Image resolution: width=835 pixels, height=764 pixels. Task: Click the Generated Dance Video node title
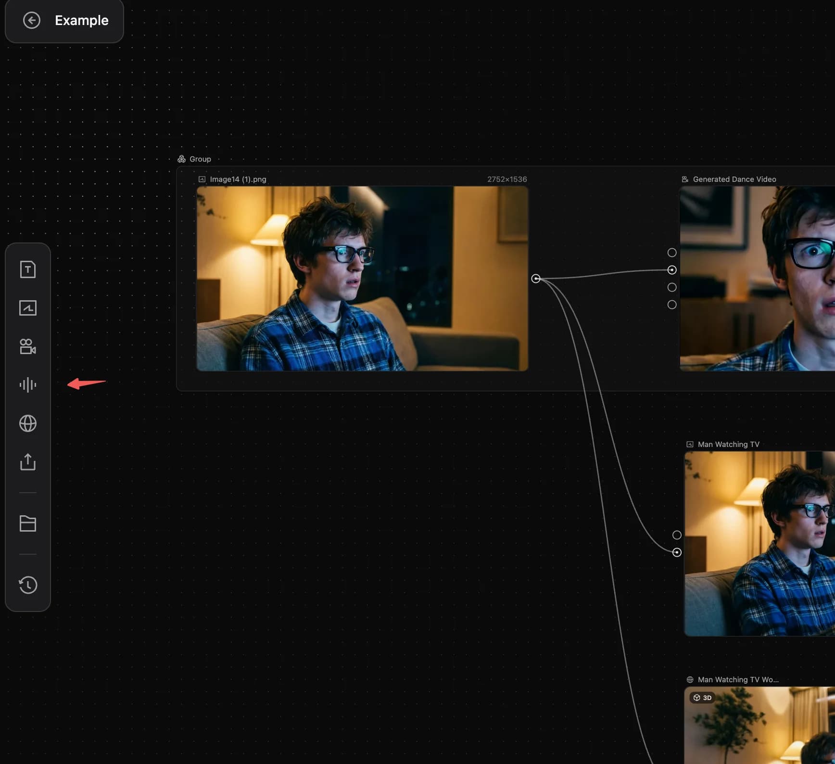(x=734, y=179)
